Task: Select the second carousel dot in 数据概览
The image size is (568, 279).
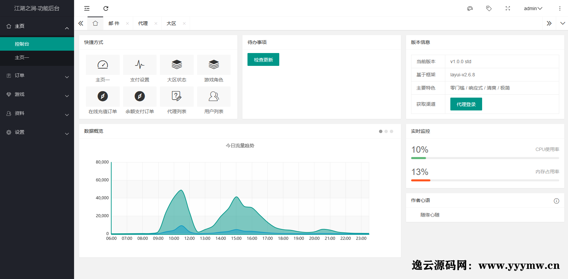Action: (386, 131)
